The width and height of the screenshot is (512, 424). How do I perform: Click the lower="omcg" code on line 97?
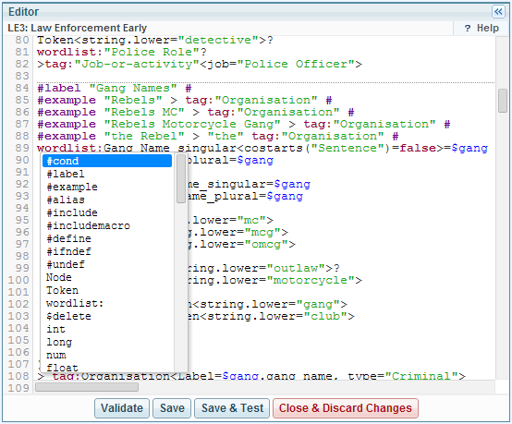(241, 244)
